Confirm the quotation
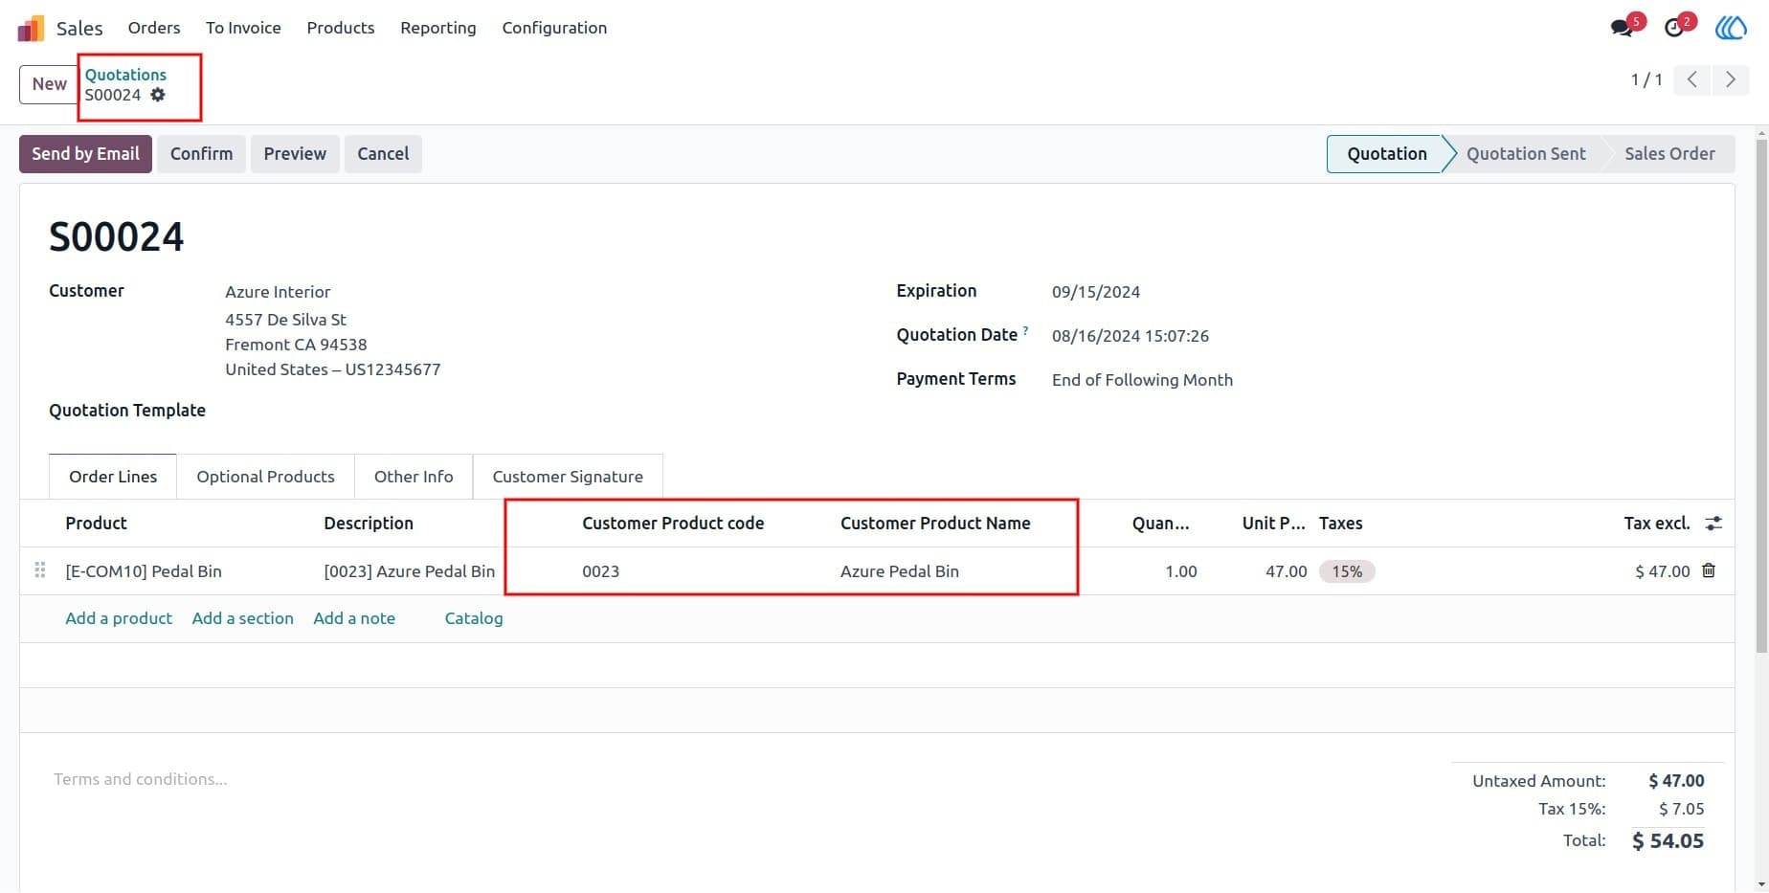Screen dimensions: 1769x893 pos(201,154)
